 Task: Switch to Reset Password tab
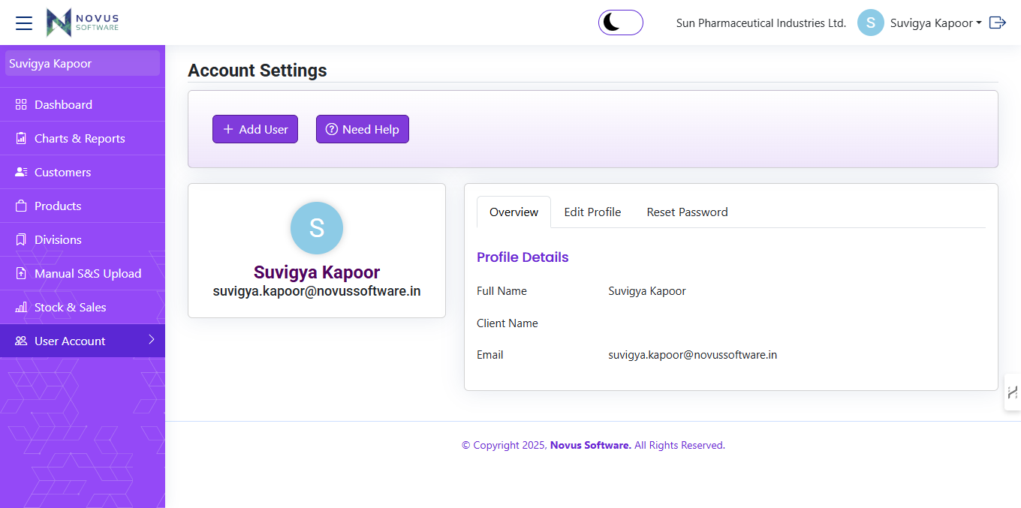click(687, 212)
